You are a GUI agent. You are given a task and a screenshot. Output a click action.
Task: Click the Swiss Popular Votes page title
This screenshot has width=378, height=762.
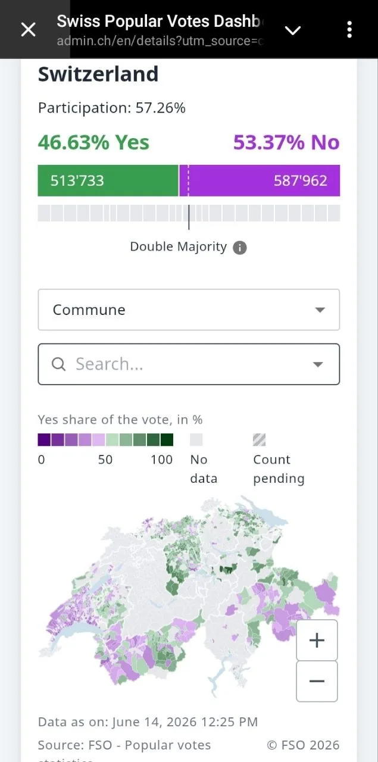click(x=160, y=21)
